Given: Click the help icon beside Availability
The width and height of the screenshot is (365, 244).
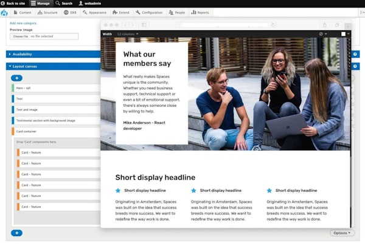Looking at the screenshot, I should coord(355,54).
